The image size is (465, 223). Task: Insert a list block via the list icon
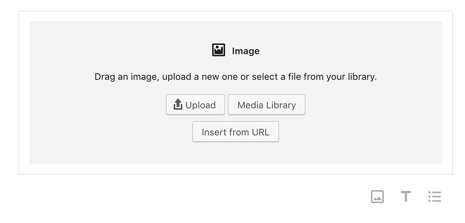435,197
